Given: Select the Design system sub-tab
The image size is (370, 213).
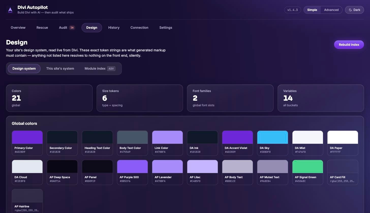Looking at the screenshot, I should pos(24,69).
